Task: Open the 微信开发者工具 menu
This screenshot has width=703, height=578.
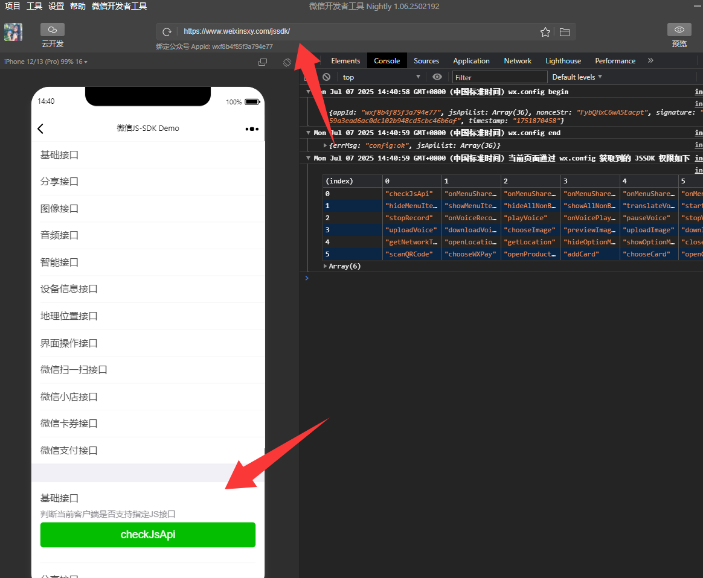Action: [x=119, y=6]
